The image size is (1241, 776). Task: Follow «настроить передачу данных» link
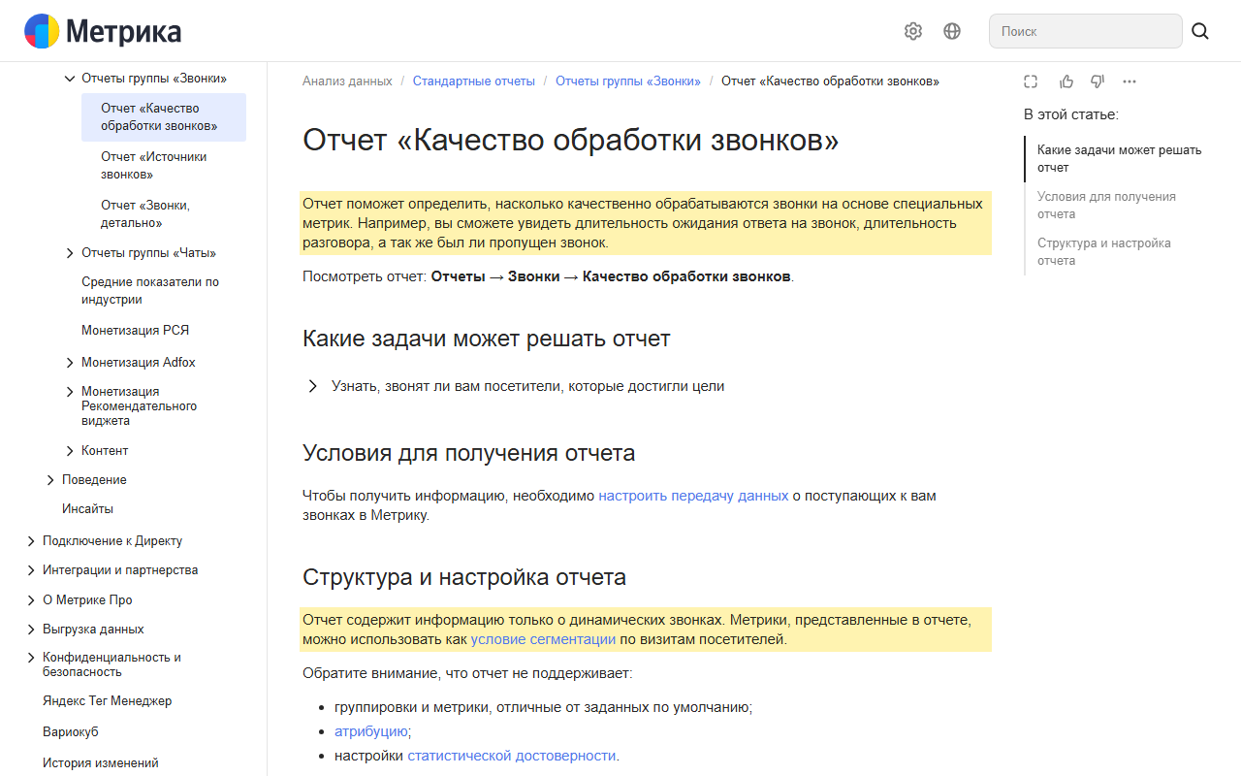[x=693, y=496]
